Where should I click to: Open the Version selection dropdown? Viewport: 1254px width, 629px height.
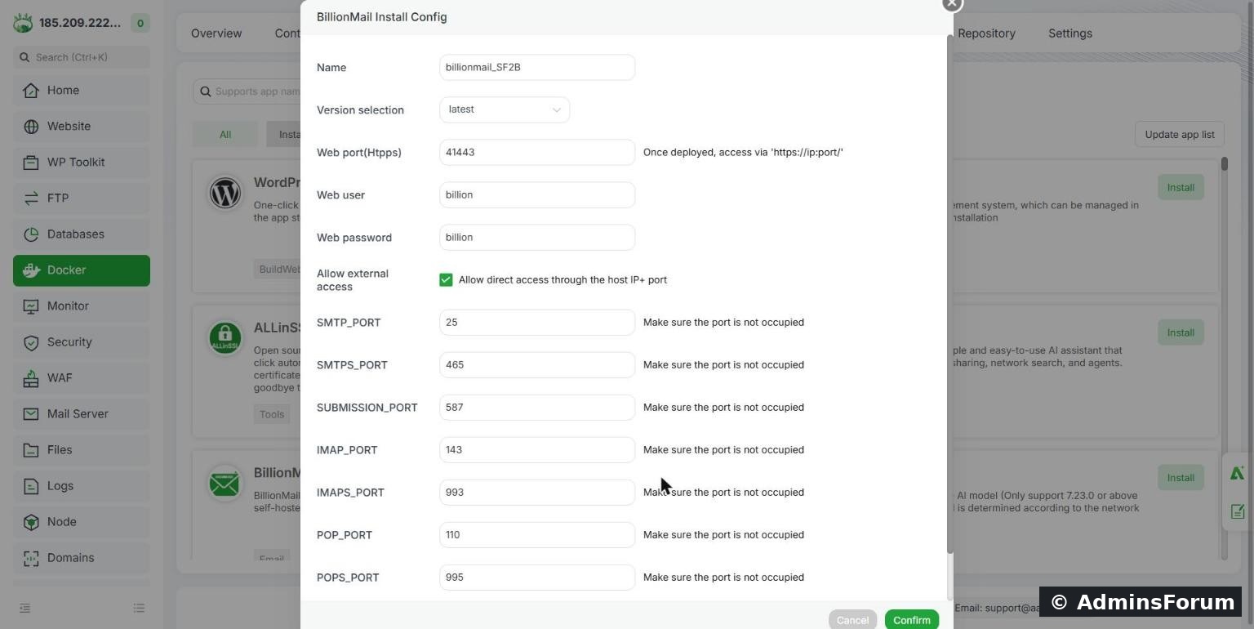[505, 110]
